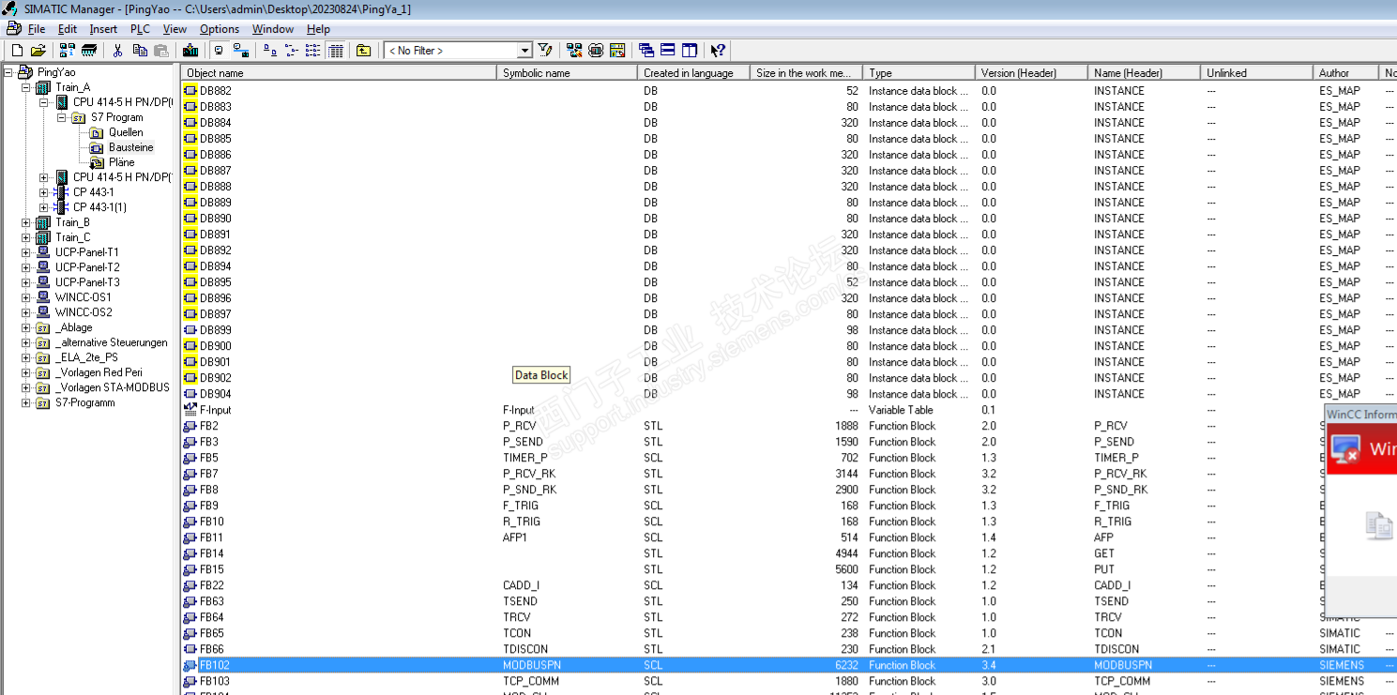The image size is (1397, 695).
Task: Go up one level with folder icon
Action: [364, 51]
